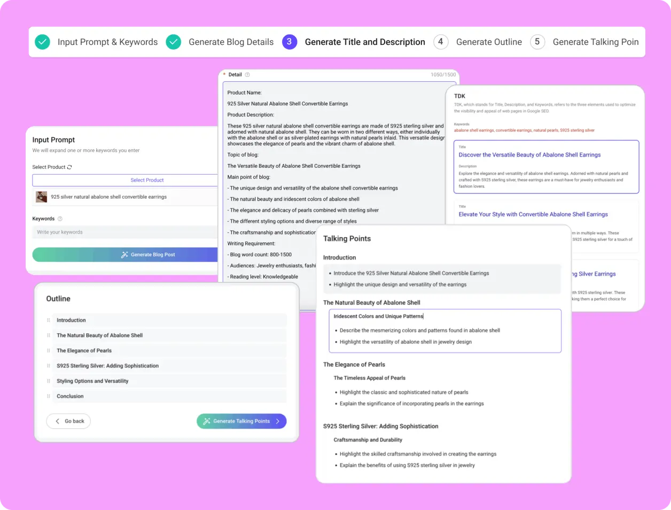The width and height of the screenshot is (671, 510).
Task: Switch to Generate Title and Description step
Action: click(365, 42)
